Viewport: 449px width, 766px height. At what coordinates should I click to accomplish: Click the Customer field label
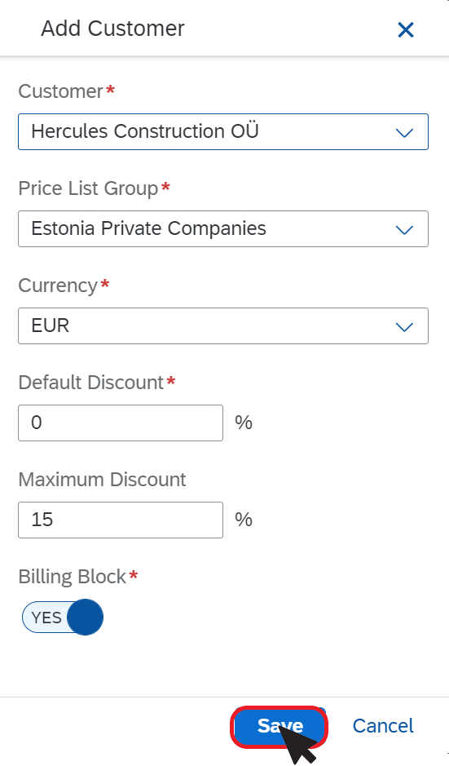[60, 91]
